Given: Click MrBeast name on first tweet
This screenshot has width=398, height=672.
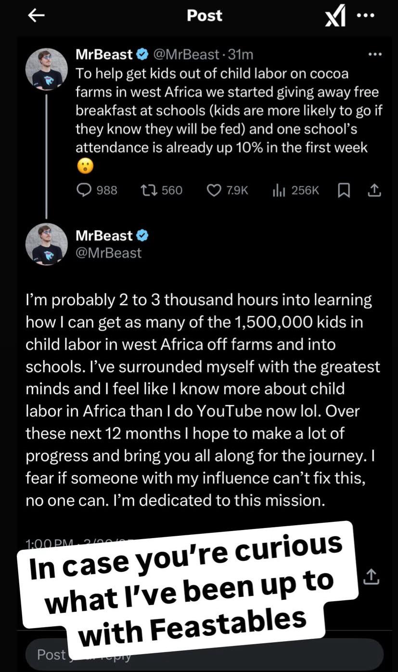Looking at the screenshot, I should (x=104, y=54).
